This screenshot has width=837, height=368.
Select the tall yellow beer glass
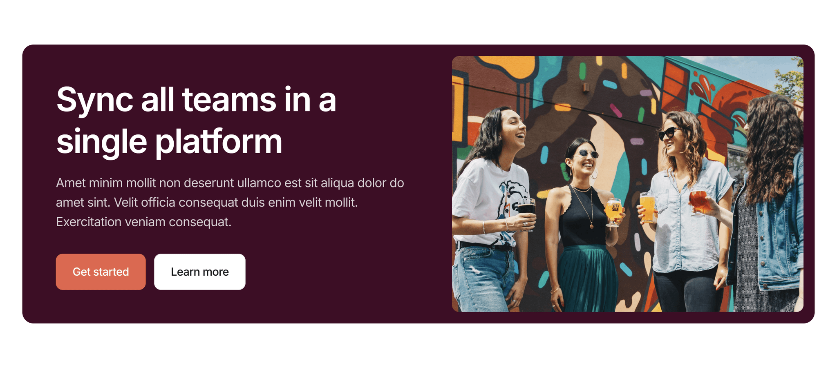click(x=647, y=207)
